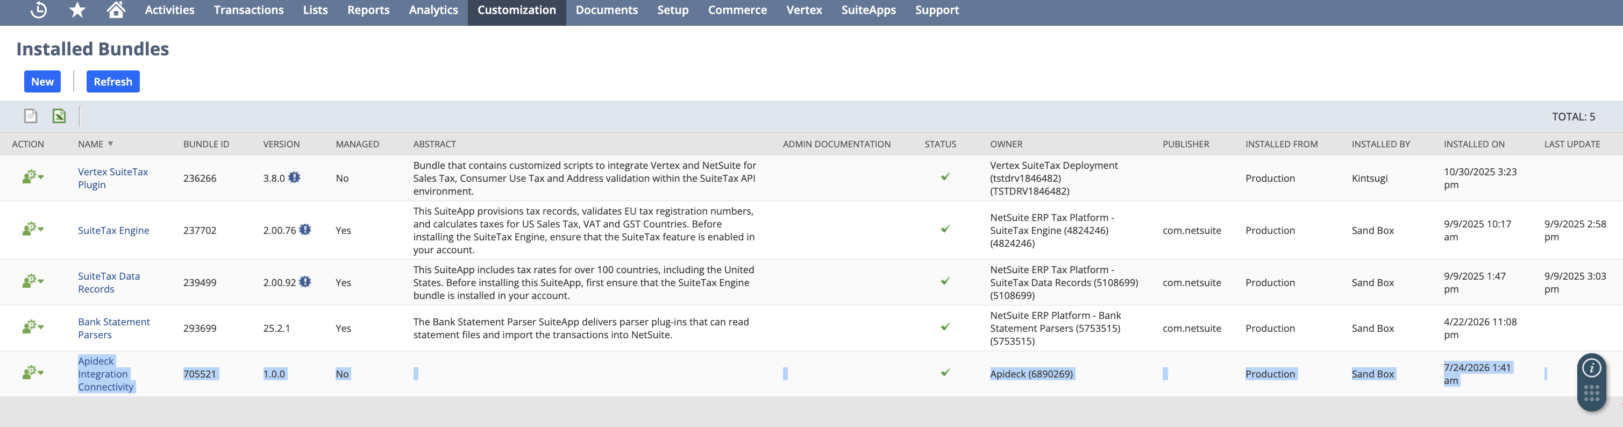1623x427 pixels.
Task: Open the Recent Records clock icon
Action: coord(38,10)
